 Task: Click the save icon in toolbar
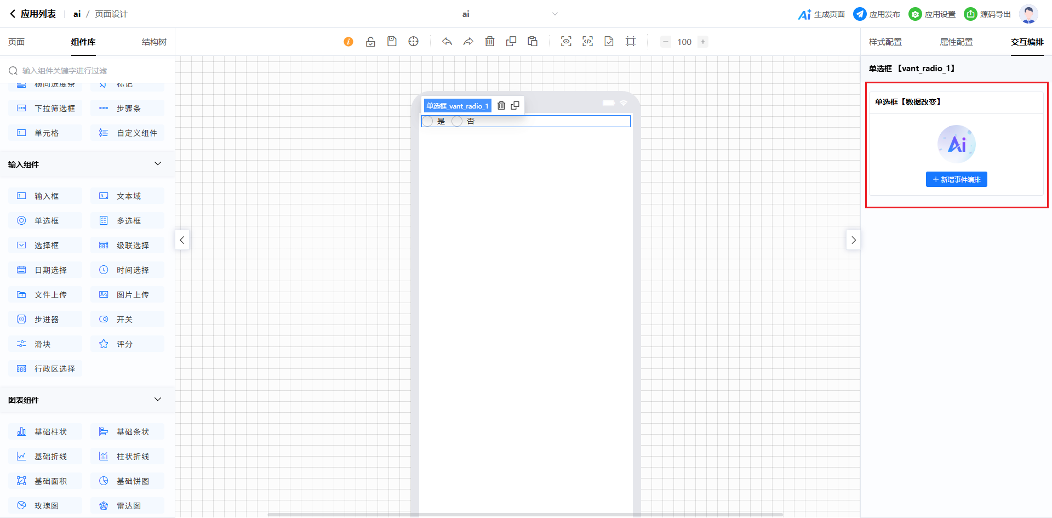tap(392, 42)
